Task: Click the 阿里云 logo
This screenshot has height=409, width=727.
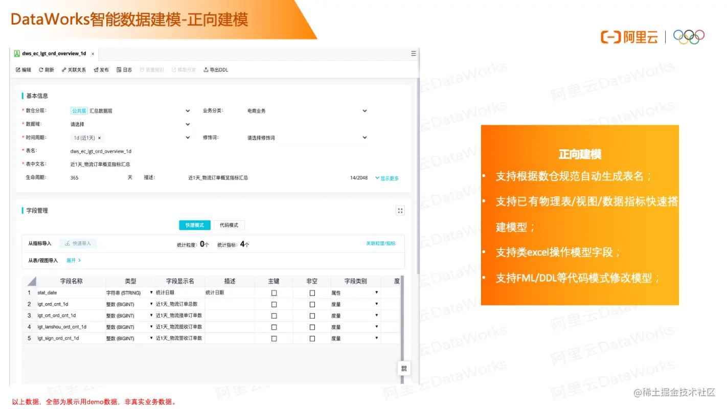Action: click(x=629, y=37)
